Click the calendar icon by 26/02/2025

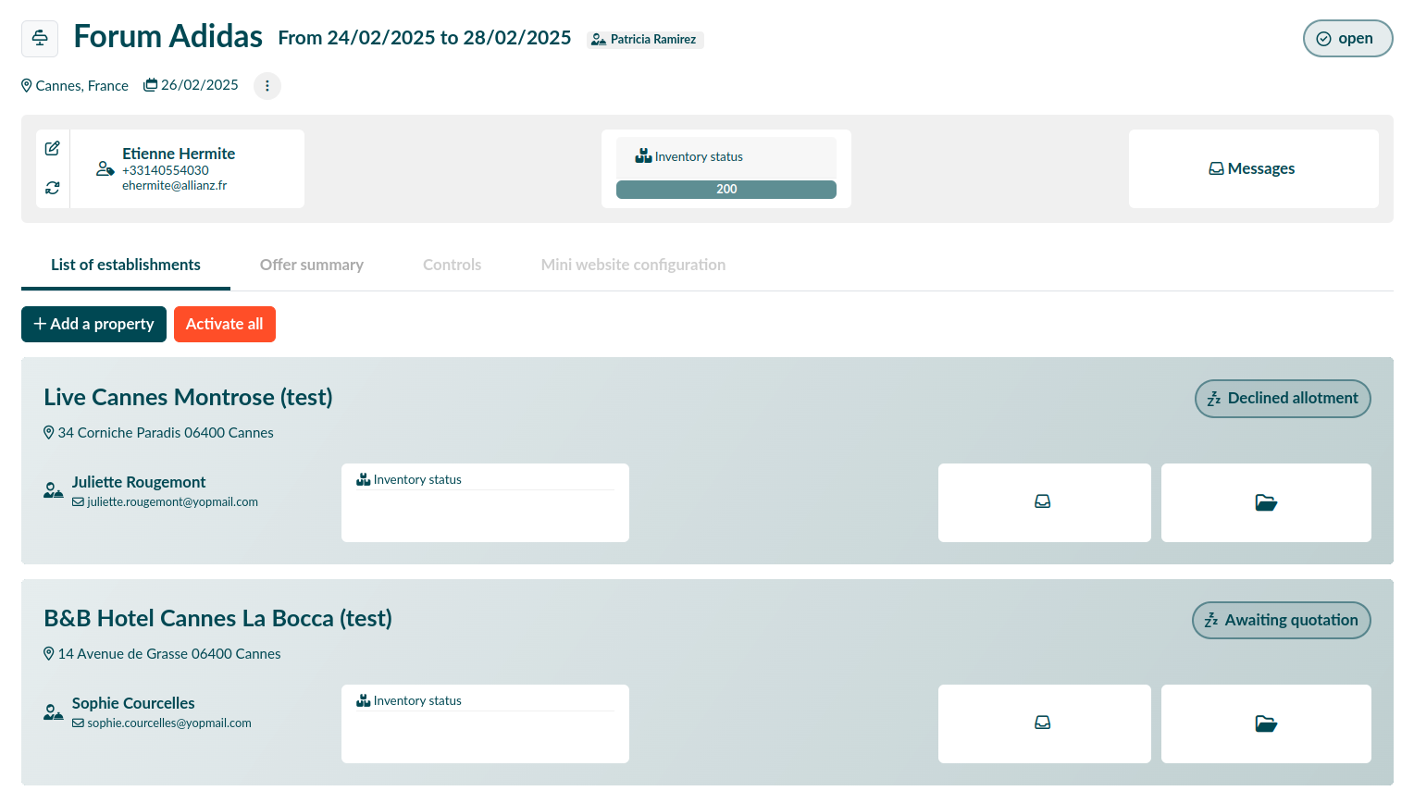point(150,85)
